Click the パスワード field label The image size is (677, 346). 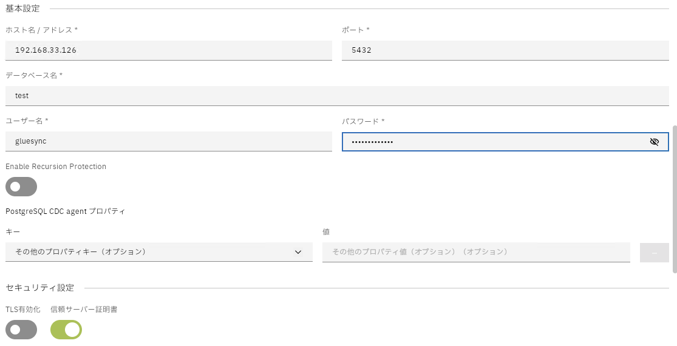(x=363, y=121)
